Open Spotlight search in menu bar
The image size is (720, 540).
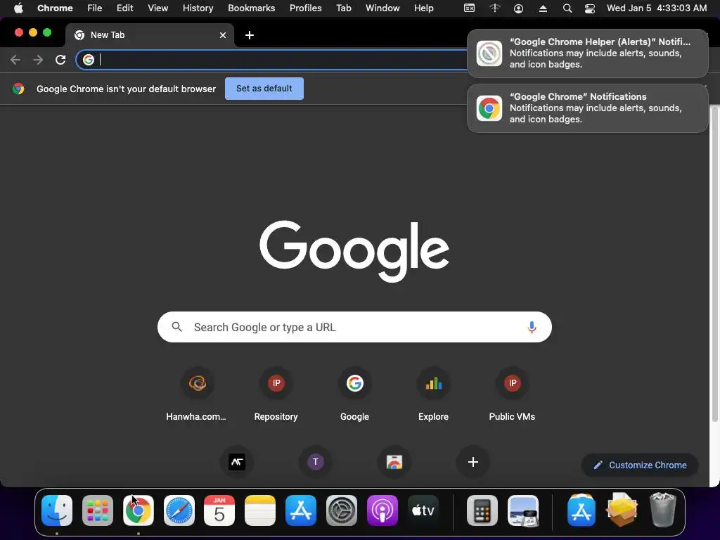567,8
